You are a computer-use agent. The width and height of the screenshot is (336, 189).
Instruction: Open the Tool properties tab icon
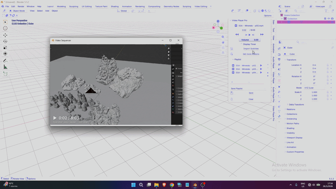pos(279,48)
